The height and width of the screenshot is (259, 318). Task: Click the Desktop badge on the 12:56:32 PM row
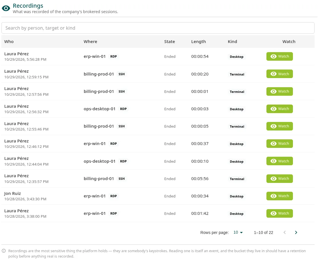pos(237,109)
